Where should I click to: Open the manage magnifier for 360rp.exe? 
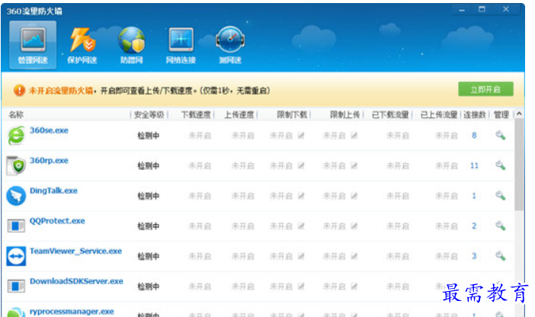tap(500, 165)
